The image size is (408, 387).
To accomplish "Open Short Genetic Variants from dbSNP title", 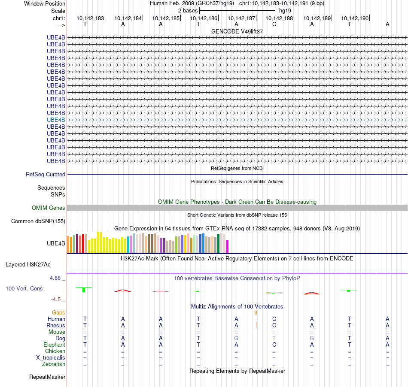I will point(237,215).
